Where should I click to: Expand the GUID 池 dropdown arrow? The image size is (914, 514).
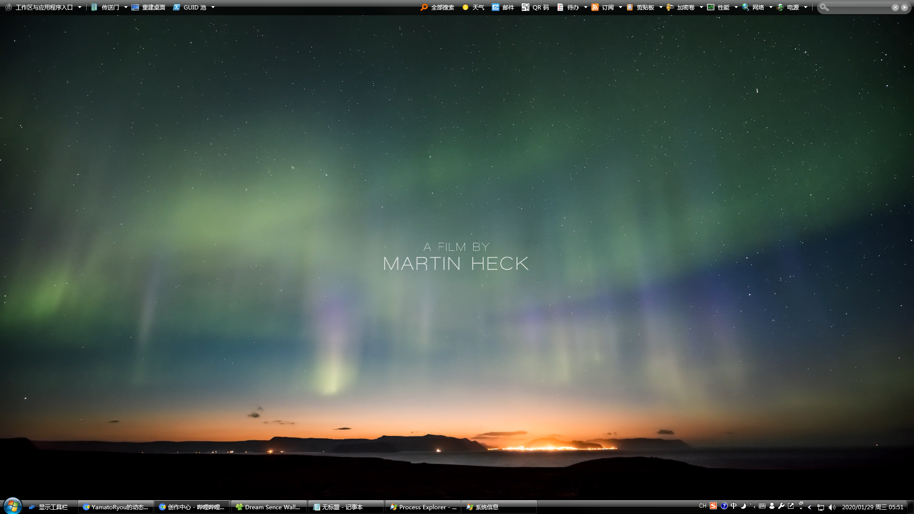tap(213, 7)
